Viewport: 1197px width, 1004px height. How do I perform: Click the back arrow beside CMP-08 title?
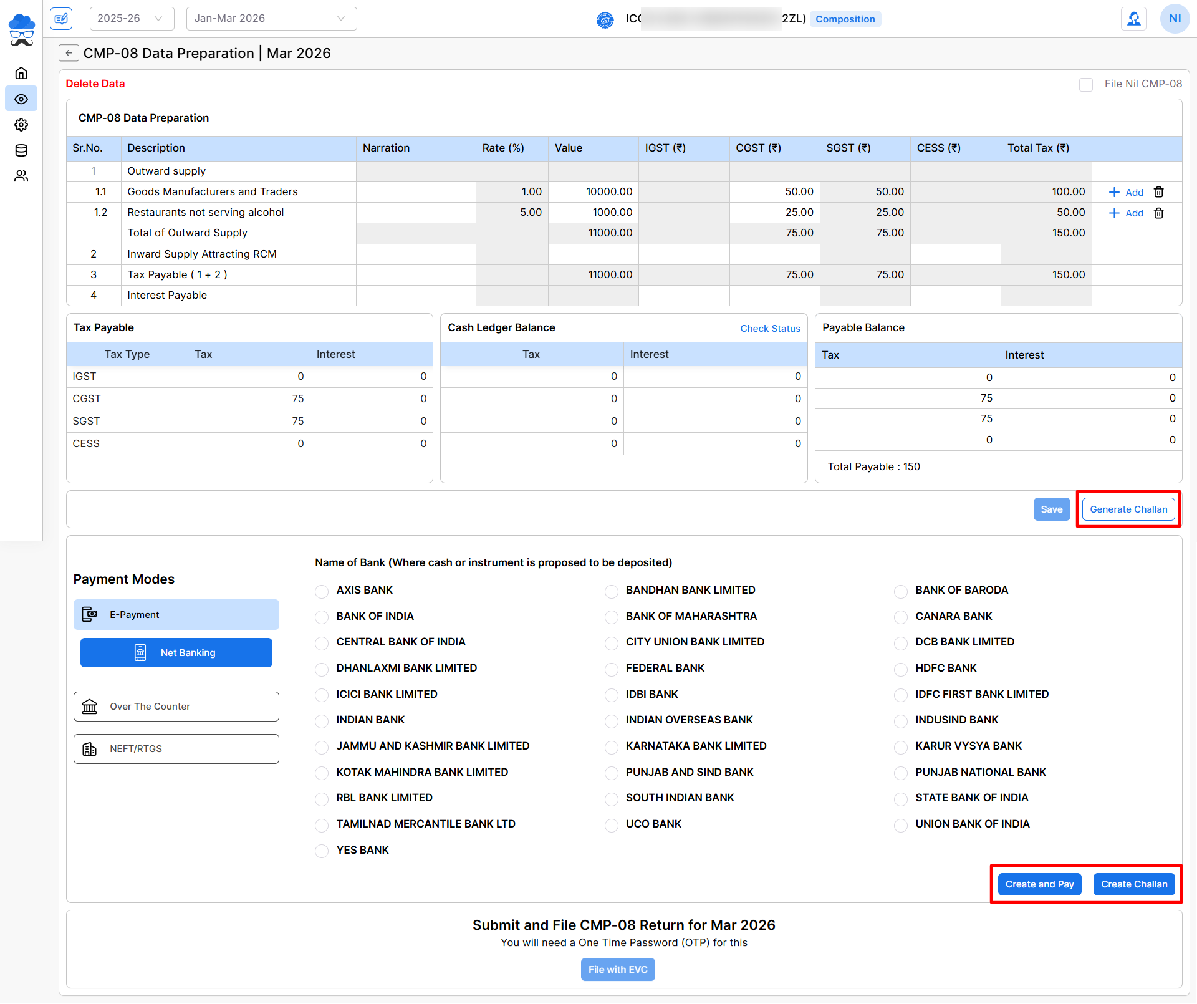69,53
